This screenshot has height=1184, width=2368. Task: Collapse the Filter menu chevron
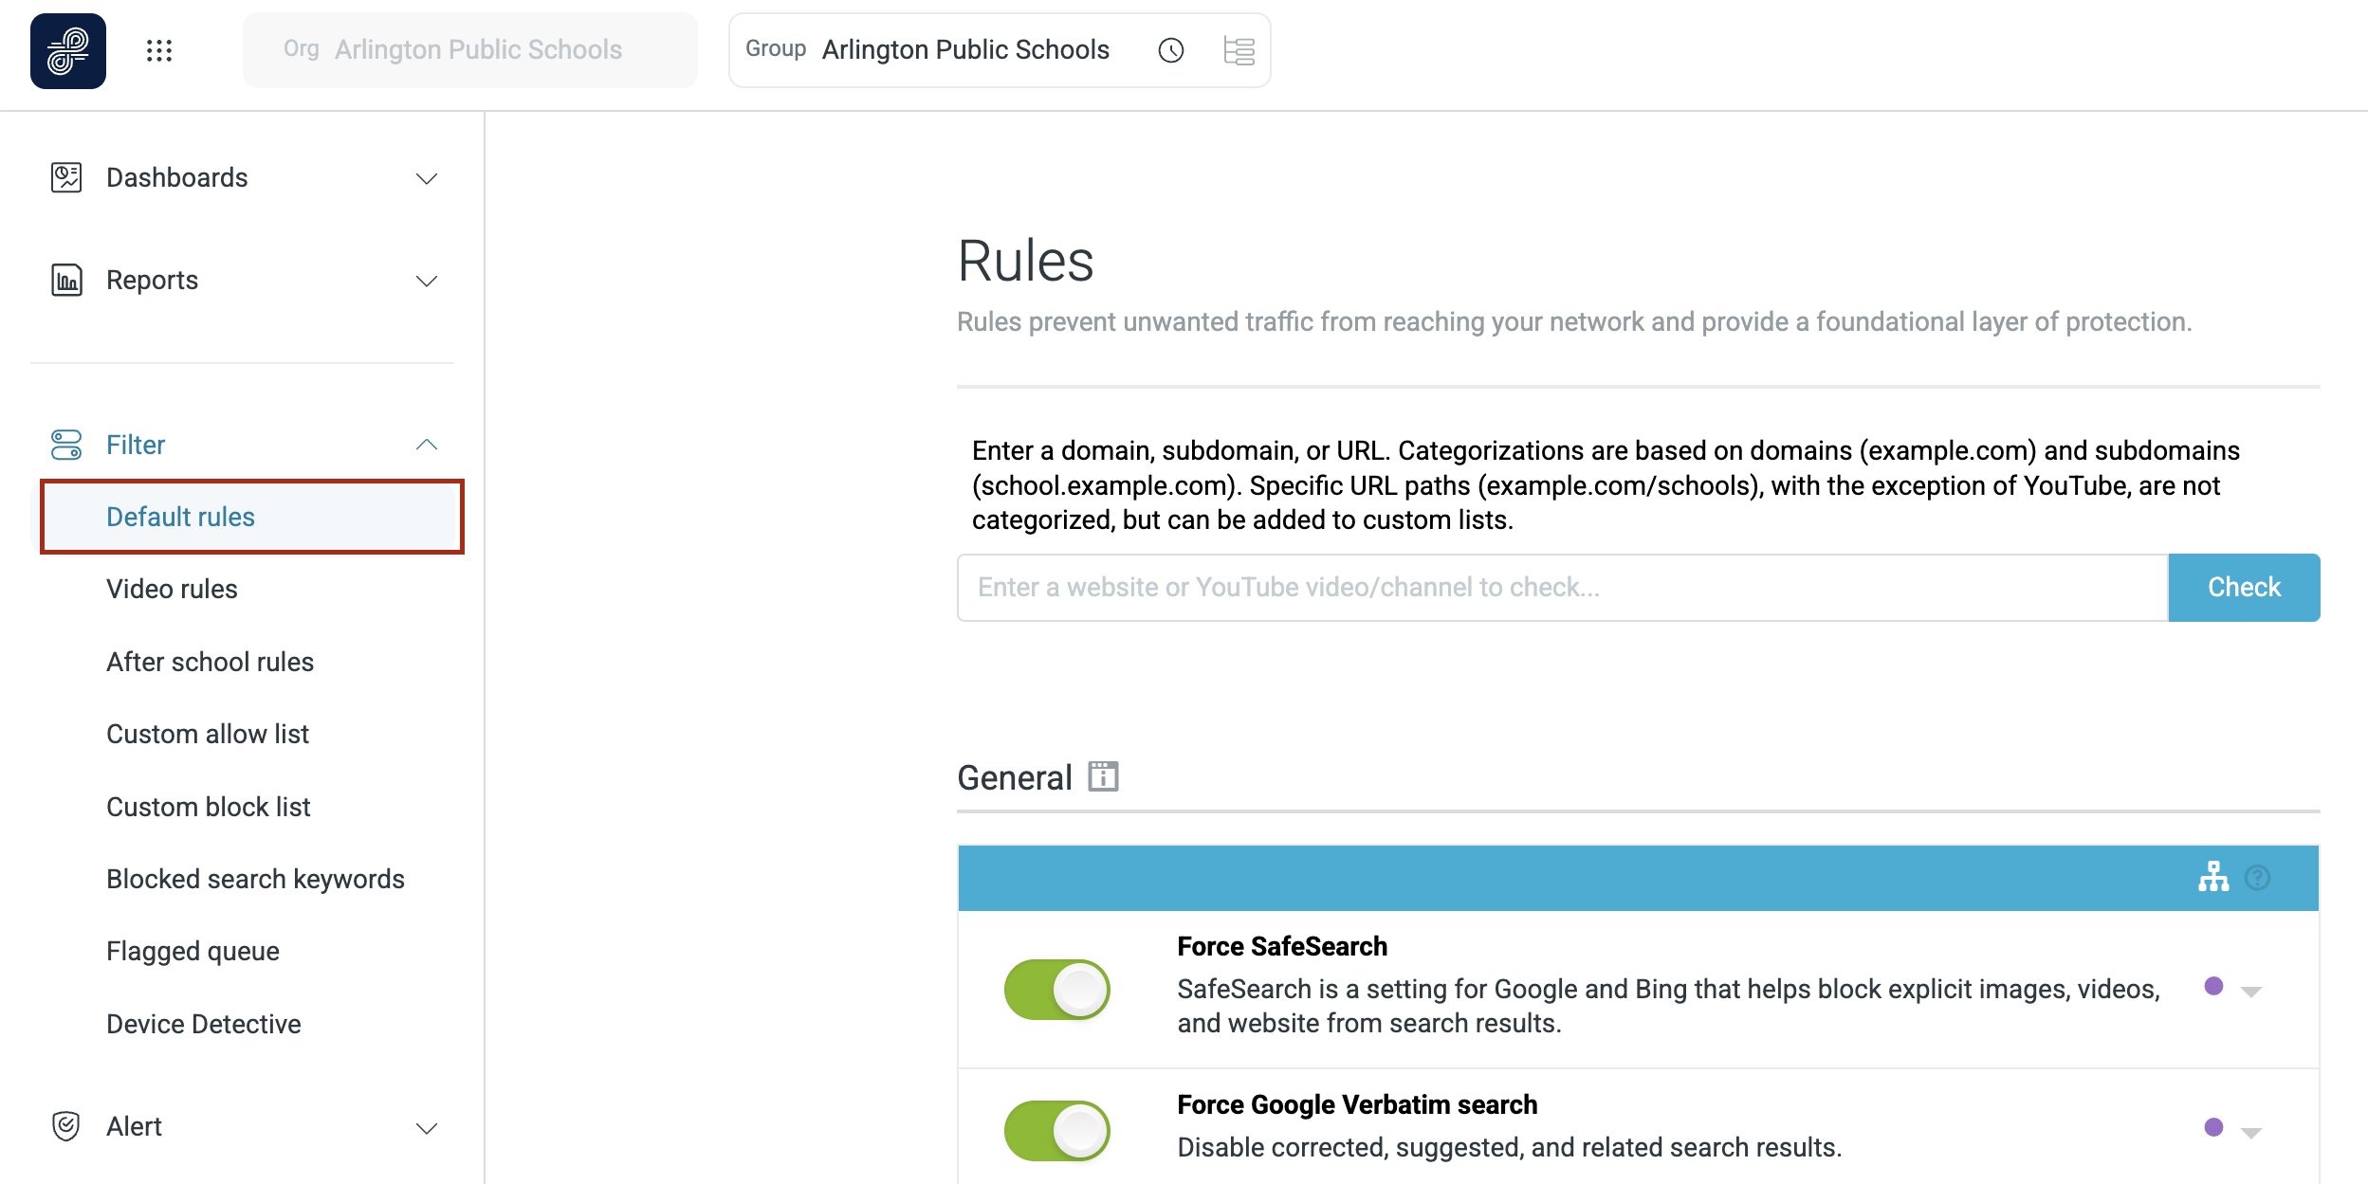click(427, 445)
